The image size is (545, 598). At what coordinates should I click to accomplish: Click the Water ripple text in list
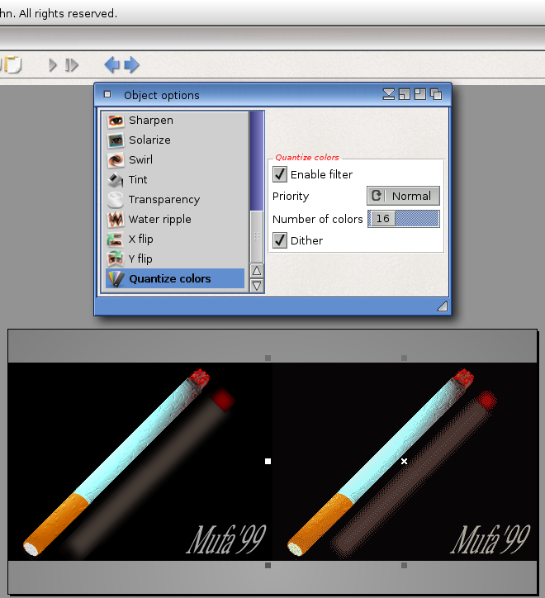(160, 220)
